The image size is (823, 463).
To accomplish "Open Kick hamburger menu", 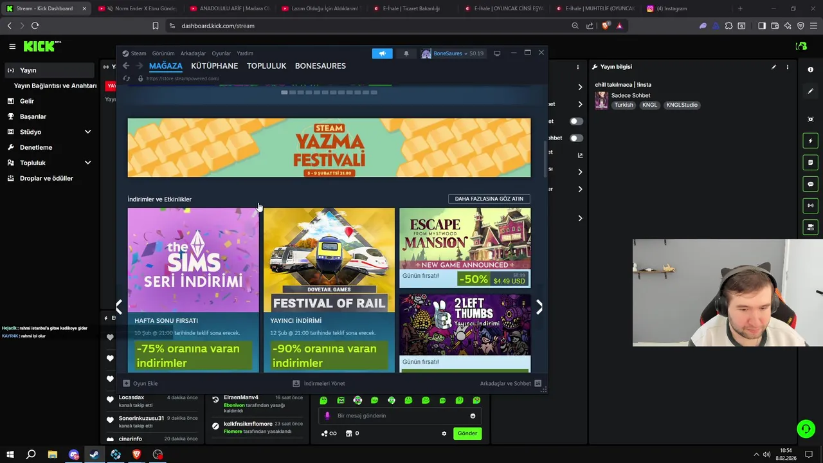I will pos(12,46).
